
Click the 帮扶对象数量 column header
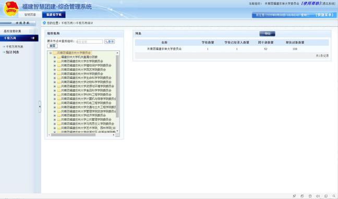tap(295, 42)
